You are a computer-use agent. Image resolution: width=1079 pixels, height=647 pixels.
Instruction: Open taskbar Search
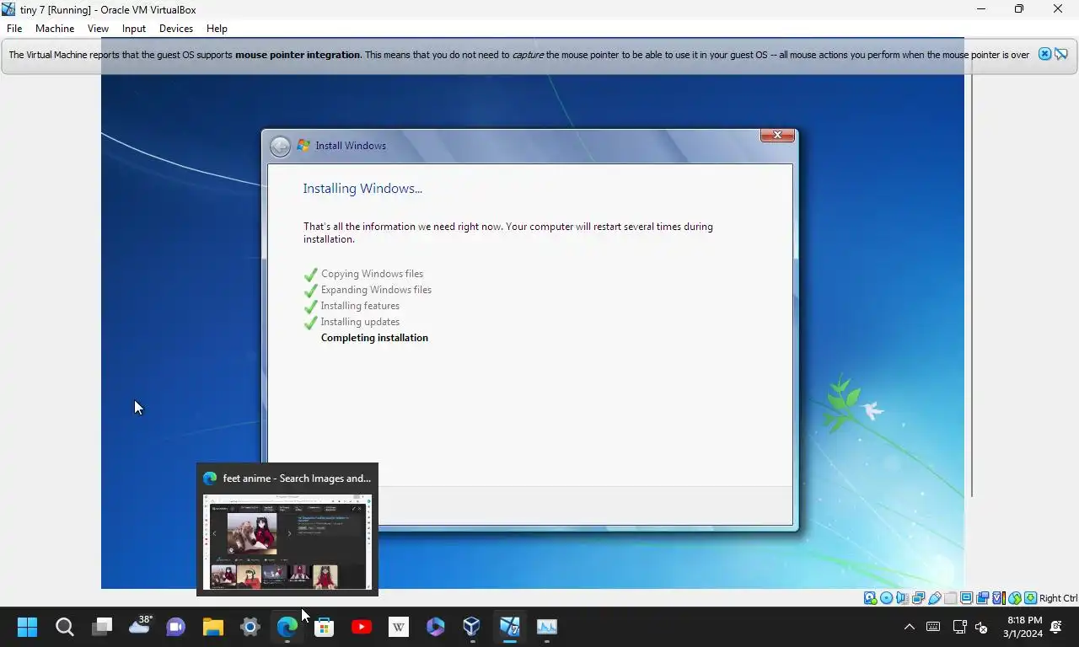coord(65,627)
